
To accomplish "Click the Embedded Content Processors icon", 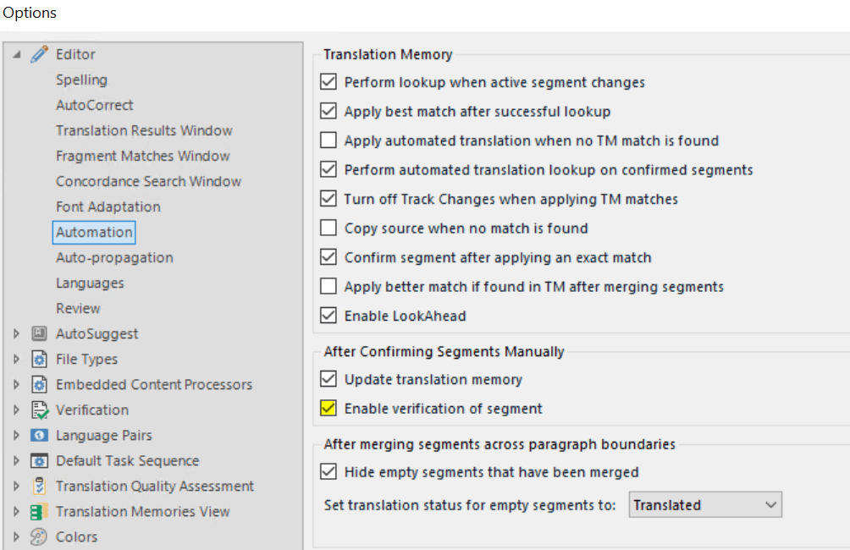I will click(39, 384).
